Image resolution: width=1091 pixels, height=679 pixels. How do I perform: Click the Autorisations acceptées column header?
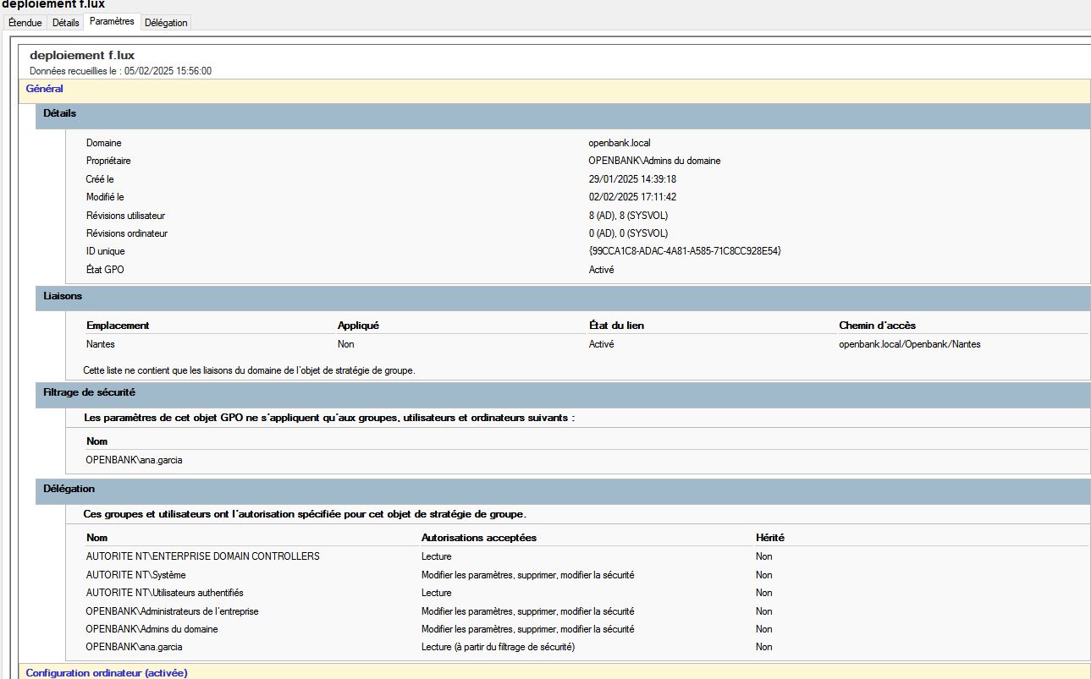click(x=478, y=538)
